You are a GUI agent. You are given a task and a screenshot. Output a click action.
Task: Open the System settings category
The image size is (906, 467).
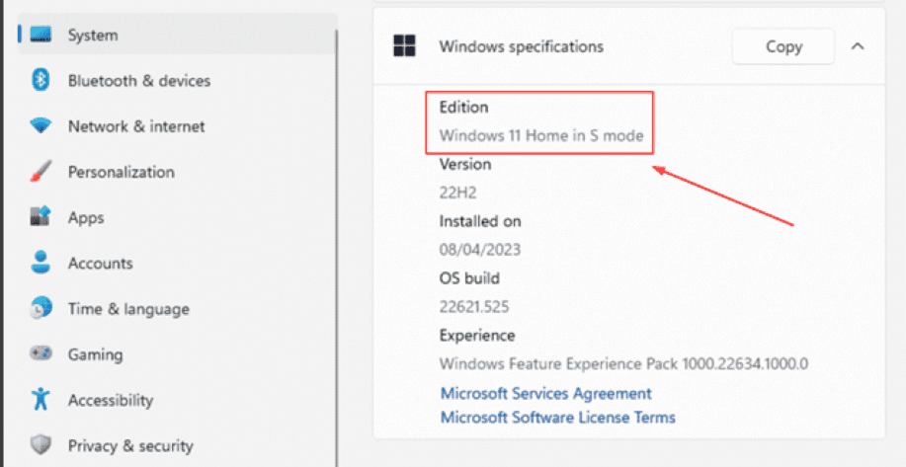(177, 35)
